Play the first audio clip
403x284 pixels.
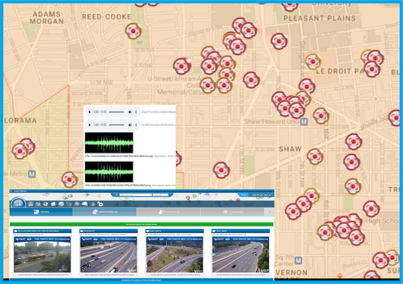[x=90, y=112]
